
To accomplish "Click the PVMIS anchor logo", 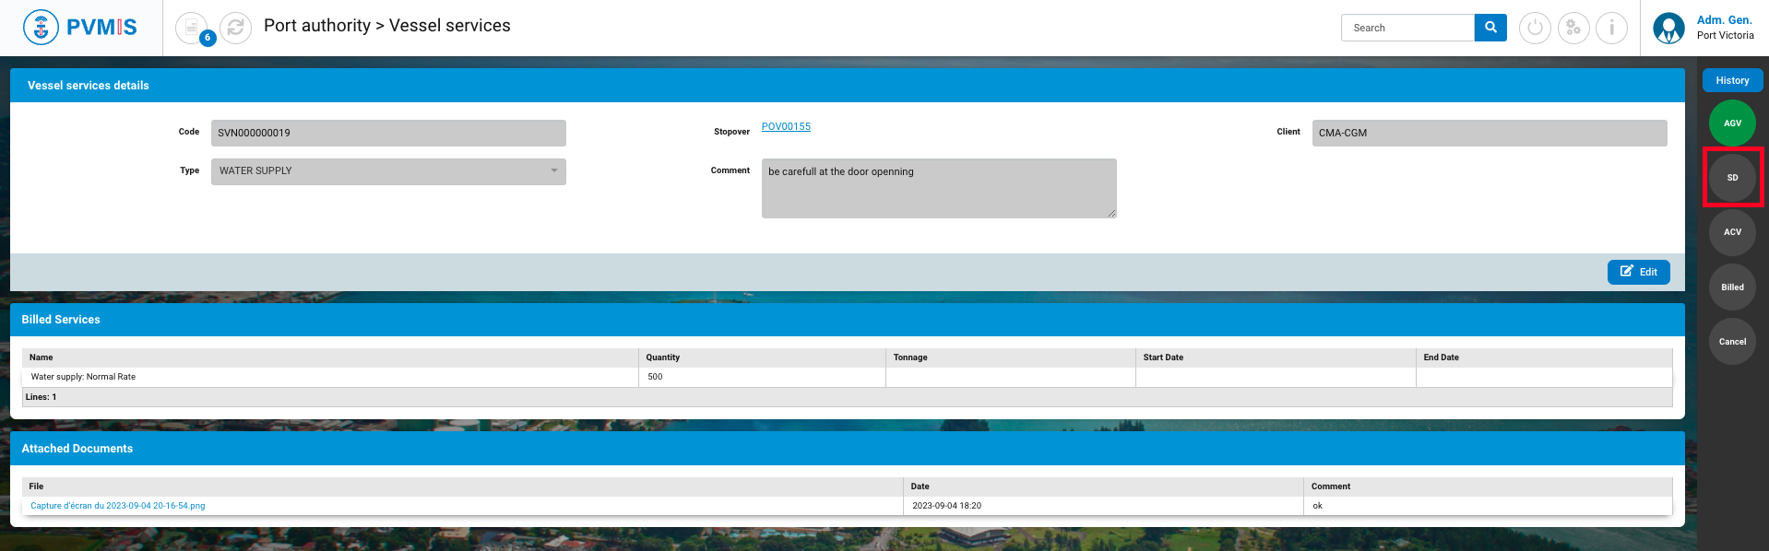I will pos(41,28).
